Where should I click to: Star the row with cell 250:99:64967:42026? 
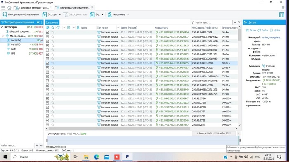pyautogui.click(x=53, y=63)
